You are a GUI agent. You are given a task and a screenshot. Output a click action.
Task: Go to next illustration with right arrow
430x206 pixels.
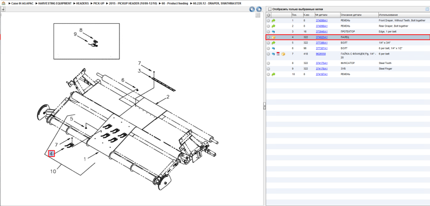[x=258, y=9]
